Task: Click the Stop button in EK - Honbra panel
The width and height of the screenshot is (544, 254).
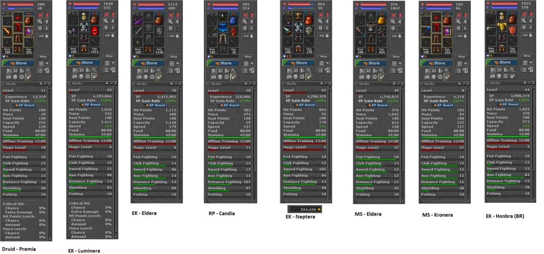Action: [x=527, y=56]
